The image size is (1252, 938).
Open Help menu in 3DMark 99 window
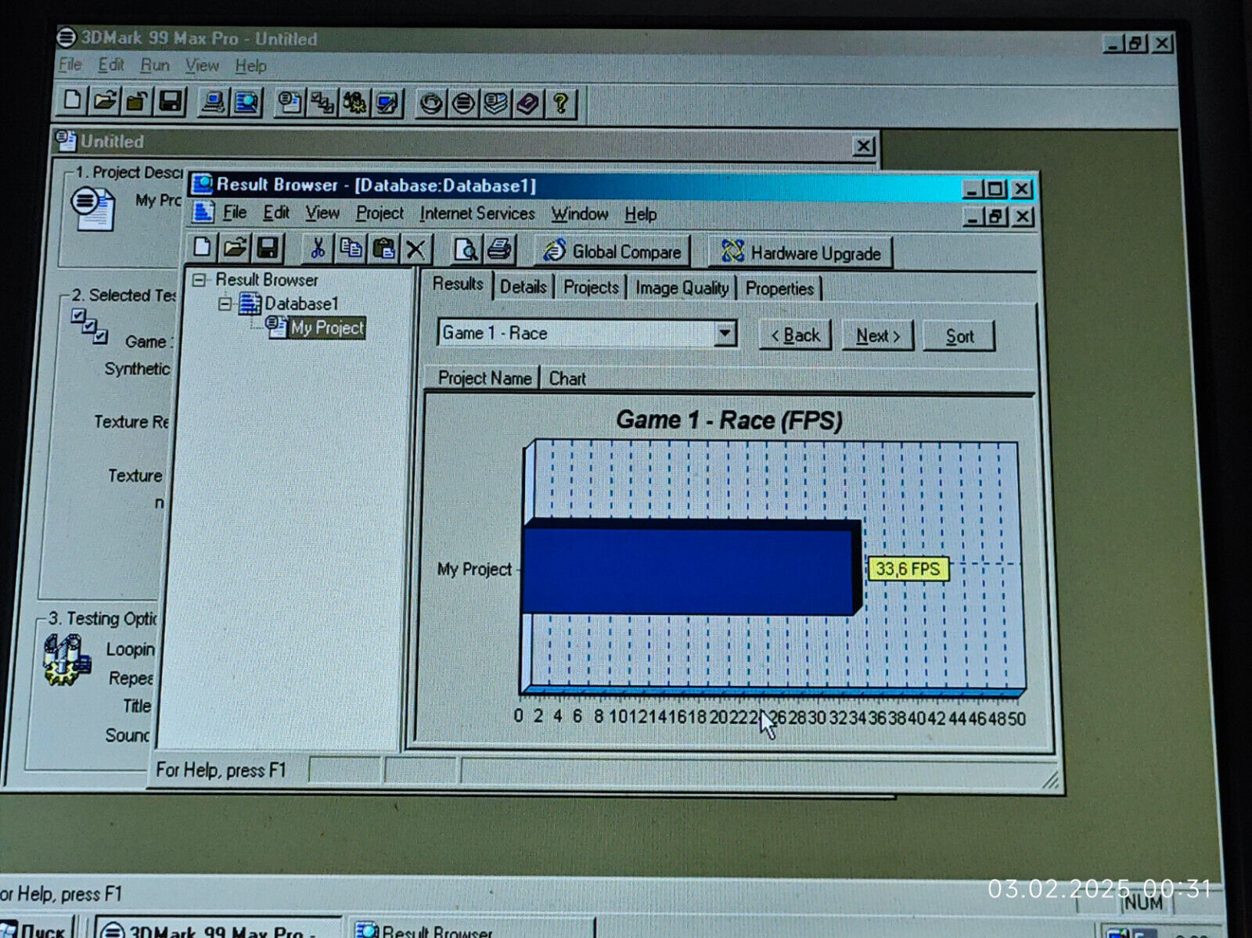pos(250,66)
